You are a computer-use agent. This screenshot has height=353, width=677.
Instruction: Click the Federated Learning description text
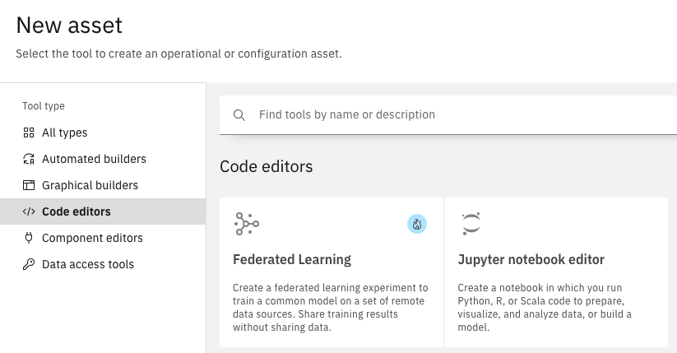[331, 307]
